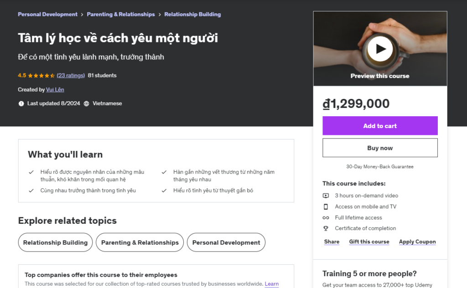Go to Parenting & Relationships breadcrumb
Screen dimensions: 467x288
click(x=121, y=15)
